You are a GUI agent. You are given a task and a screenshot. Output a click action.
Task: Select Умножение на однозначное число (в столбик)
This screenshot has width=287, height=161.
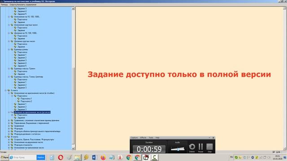(x=34, y=93)
